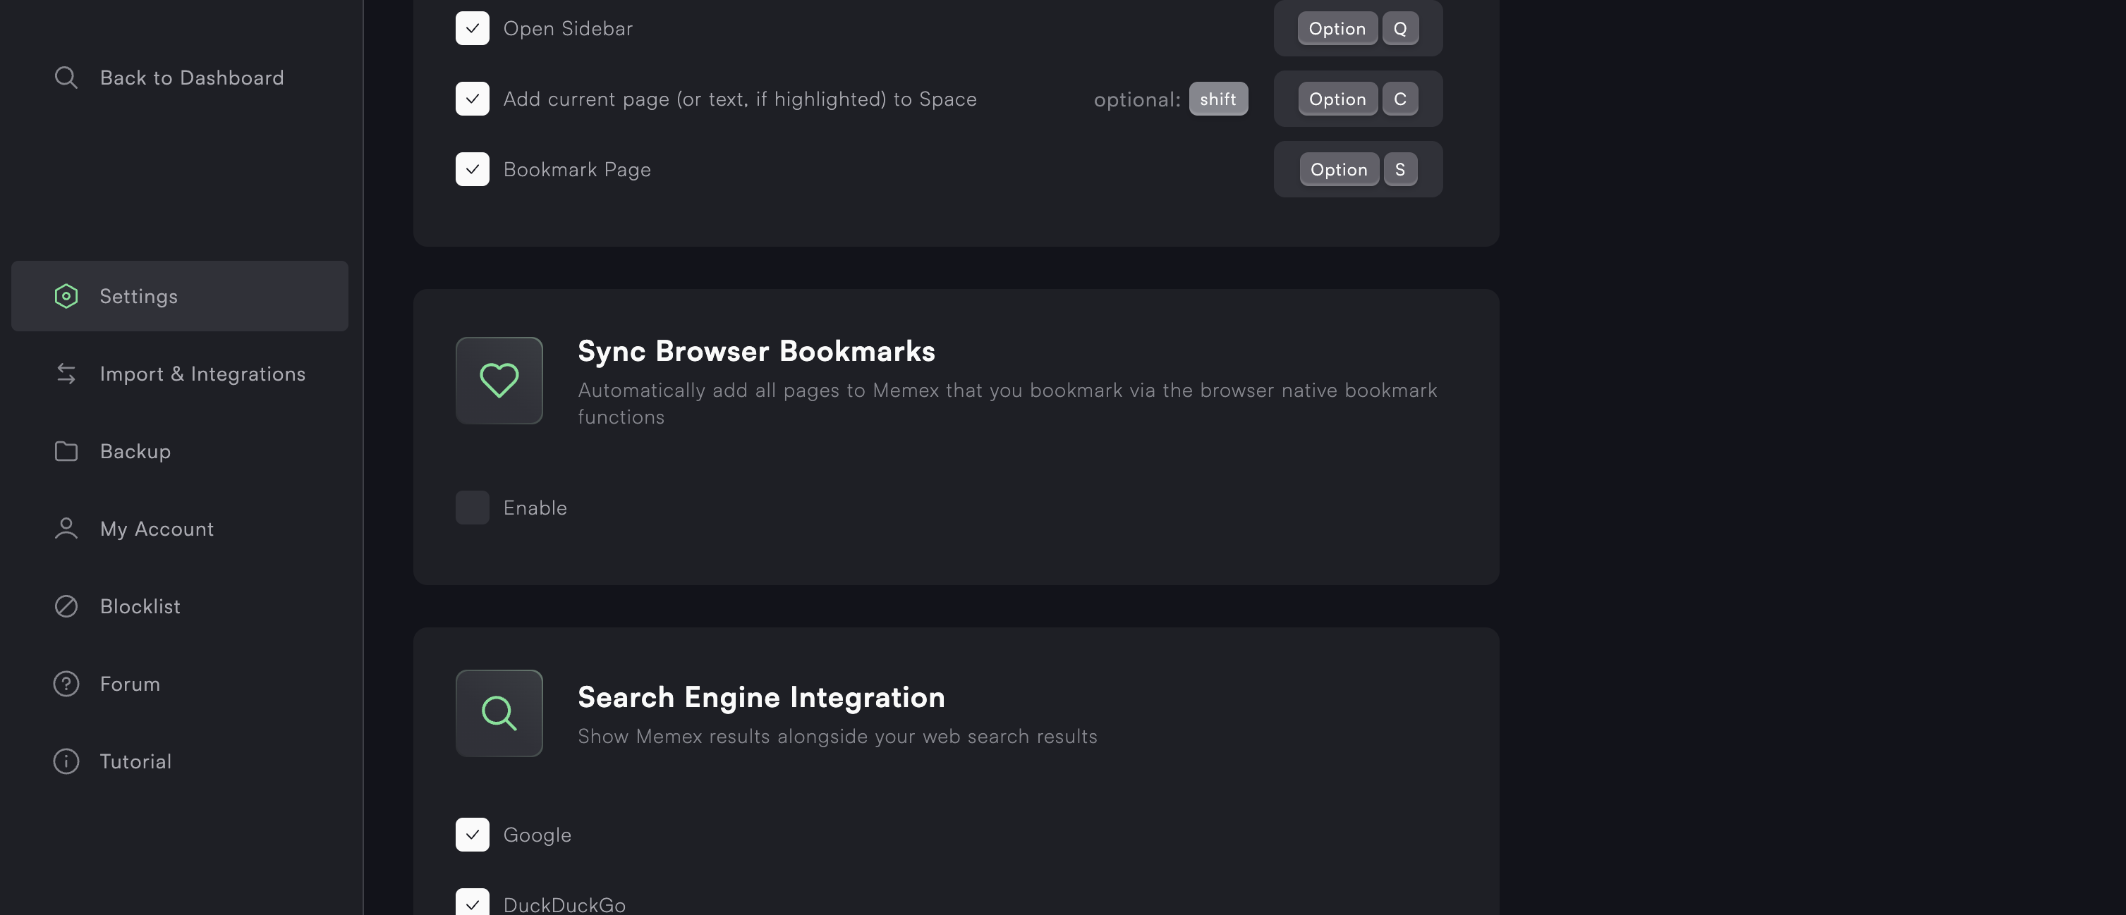Viewport: 2126px width, 915px height.
Task: Click the Blocklist circle-slash icon
Action: coord(66,606)
